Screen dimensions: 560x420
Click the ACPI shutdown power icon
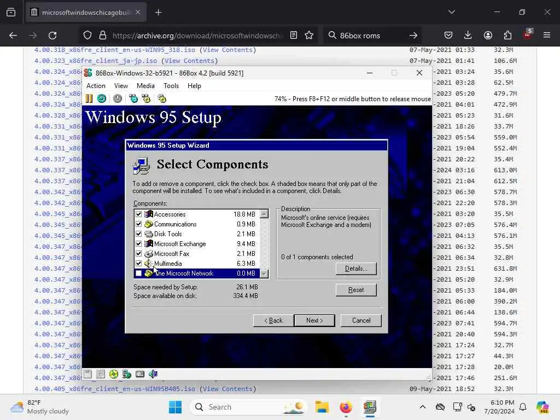click(x=118, y=98)
